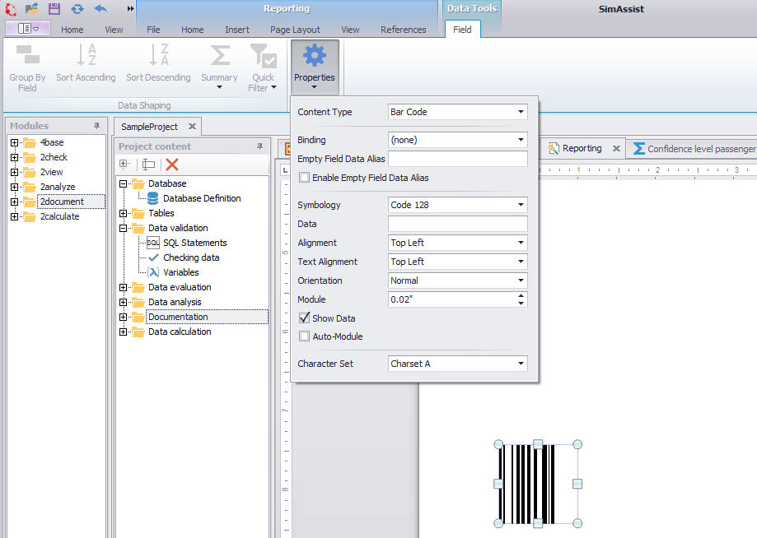This screenshot has height=538, width=757.
Task: Select the Field ribbon tab
Action: (463, 29)
